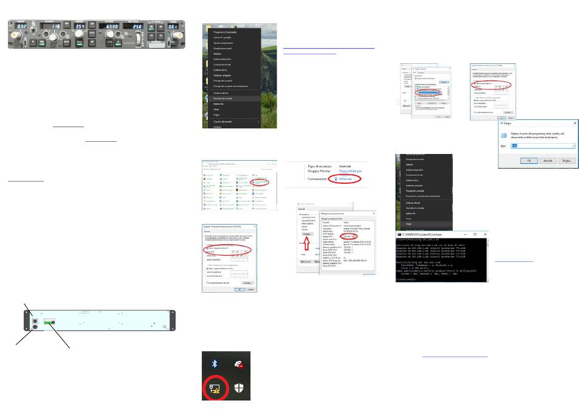Click Annulla in the Esegui dialog

[548, 161]
